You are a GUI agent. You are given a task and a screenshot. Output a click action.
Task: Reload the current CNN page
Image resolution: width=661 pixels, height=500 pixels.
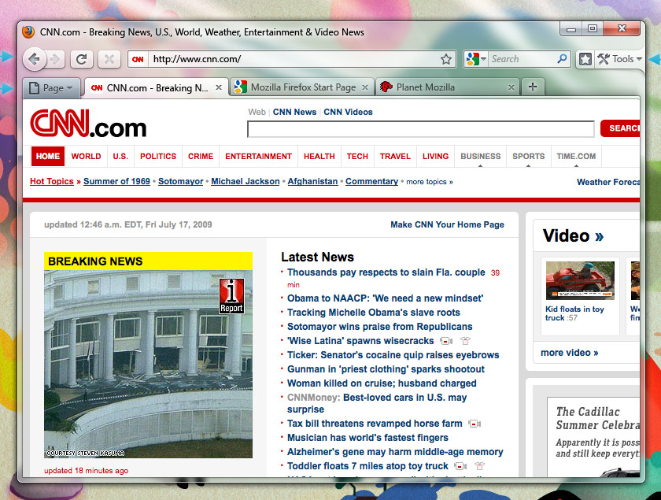pos(80,59)
